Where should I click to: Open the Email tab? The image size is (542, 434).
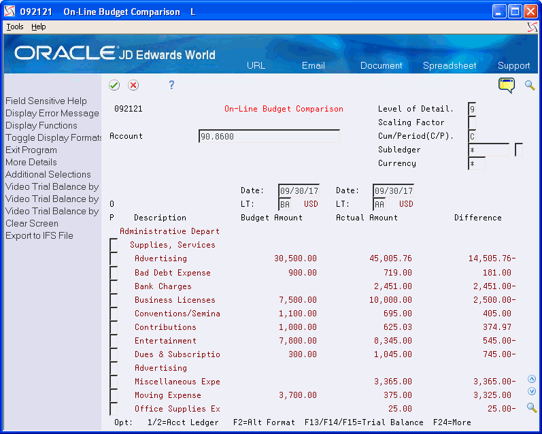click(x=314, y=65)
